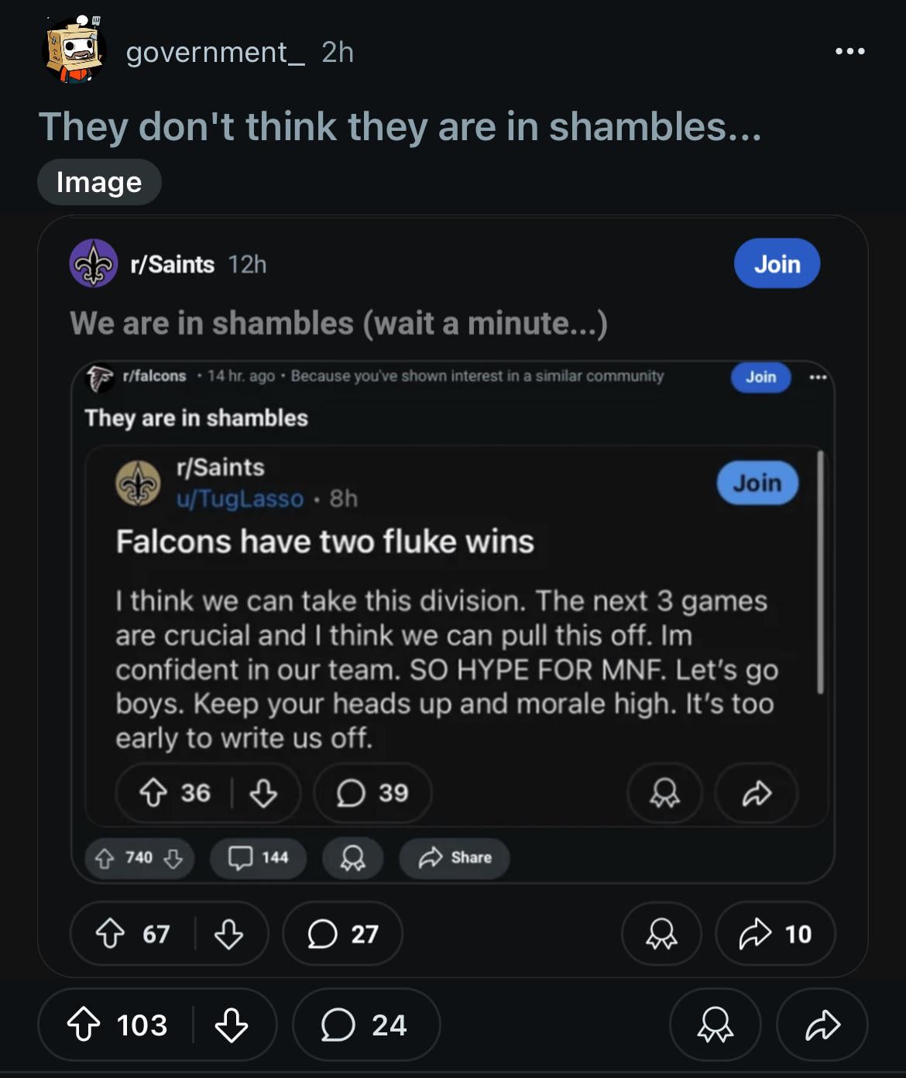Award the crosspost with 67 votes
Screen dimensions: 906x1078
click(x=661, y=934)
